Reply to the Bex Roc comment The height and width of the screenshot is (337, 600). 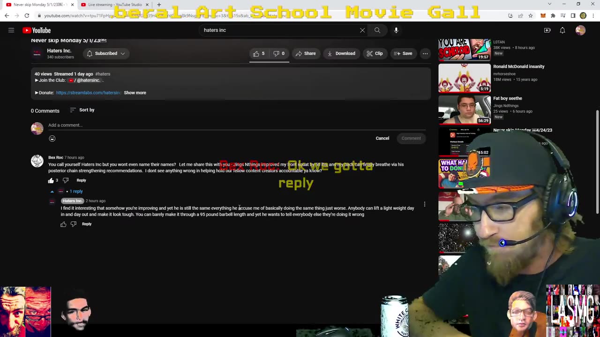coord(81,180)
